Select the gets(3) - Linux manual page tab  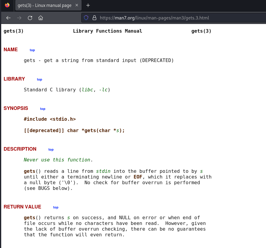[x=44, y=5]
